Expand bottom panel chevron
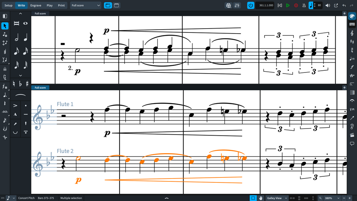This screenshot has width=357, height=201. [x=167, y=198]
